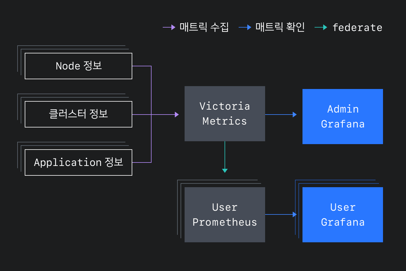
Task: Click the Admin Grafana block
Action: click(343, 117)
